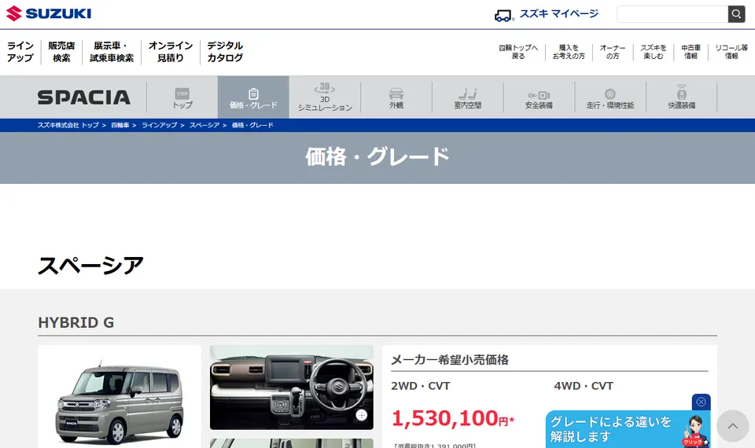Click the search magnifier button
The height and width of the screenshot is (448, 755).
pyautogui.click(x=736, y=14)
